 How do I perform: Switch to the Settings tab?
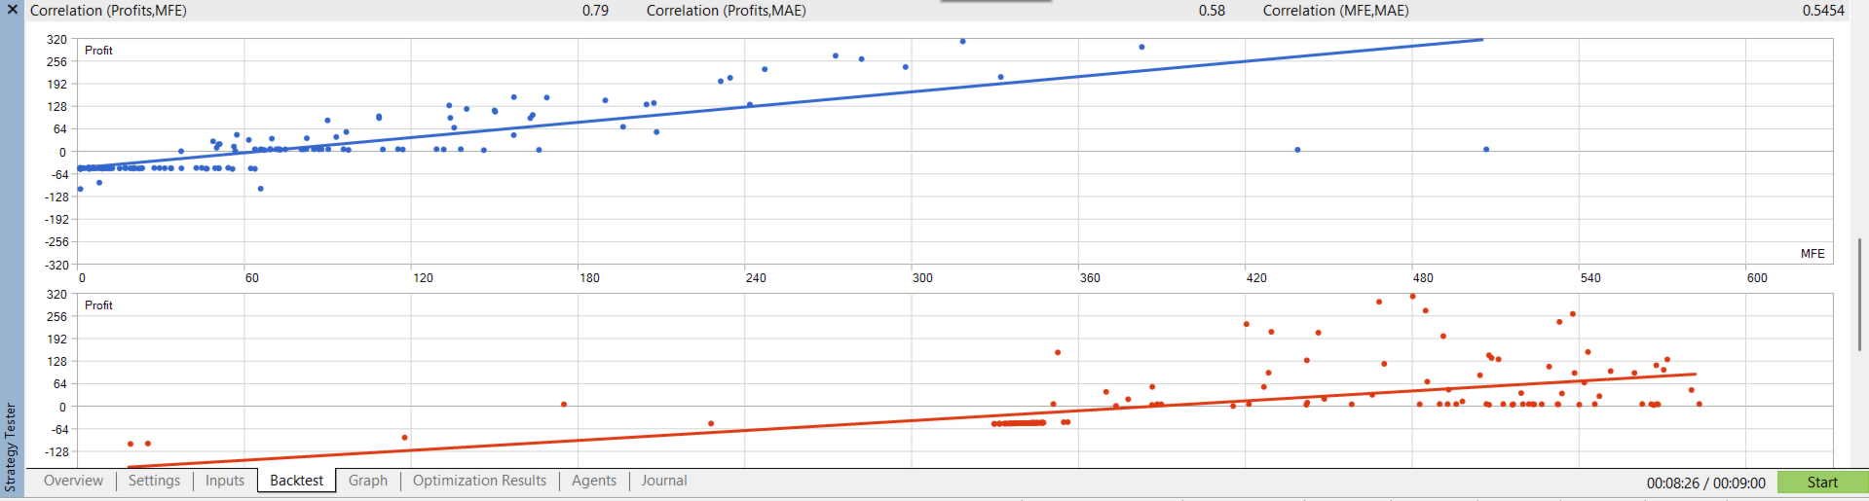[154, 481]
